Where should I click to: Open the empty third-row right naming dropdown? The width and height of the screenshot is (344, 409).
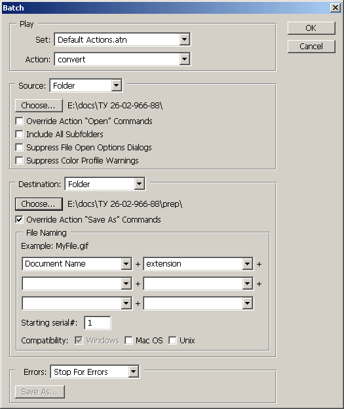(x=199, y=303)
